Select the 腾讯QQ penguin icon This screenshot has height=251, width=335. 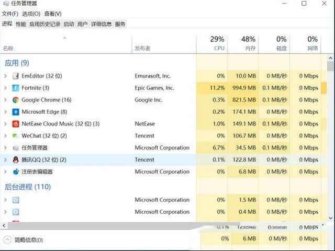tap(16, 159)
